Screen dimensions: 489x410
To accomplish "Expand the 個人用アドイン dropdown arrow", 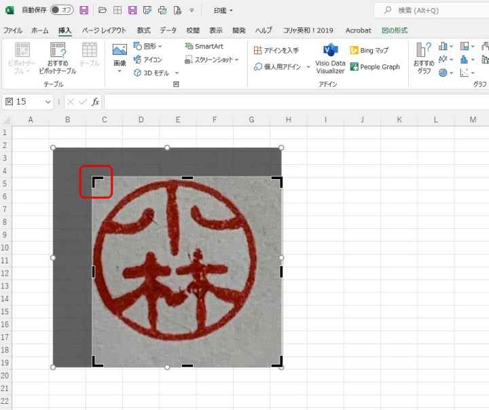I will click(308, 67).
